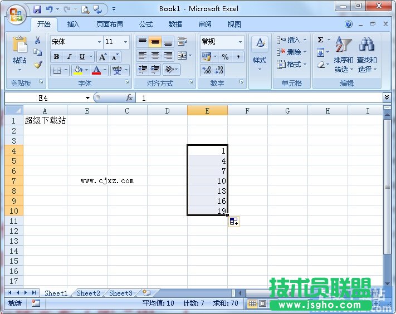
Task: Open the font name dropdown
Action: pyautogui.click(x=99, y=42)
